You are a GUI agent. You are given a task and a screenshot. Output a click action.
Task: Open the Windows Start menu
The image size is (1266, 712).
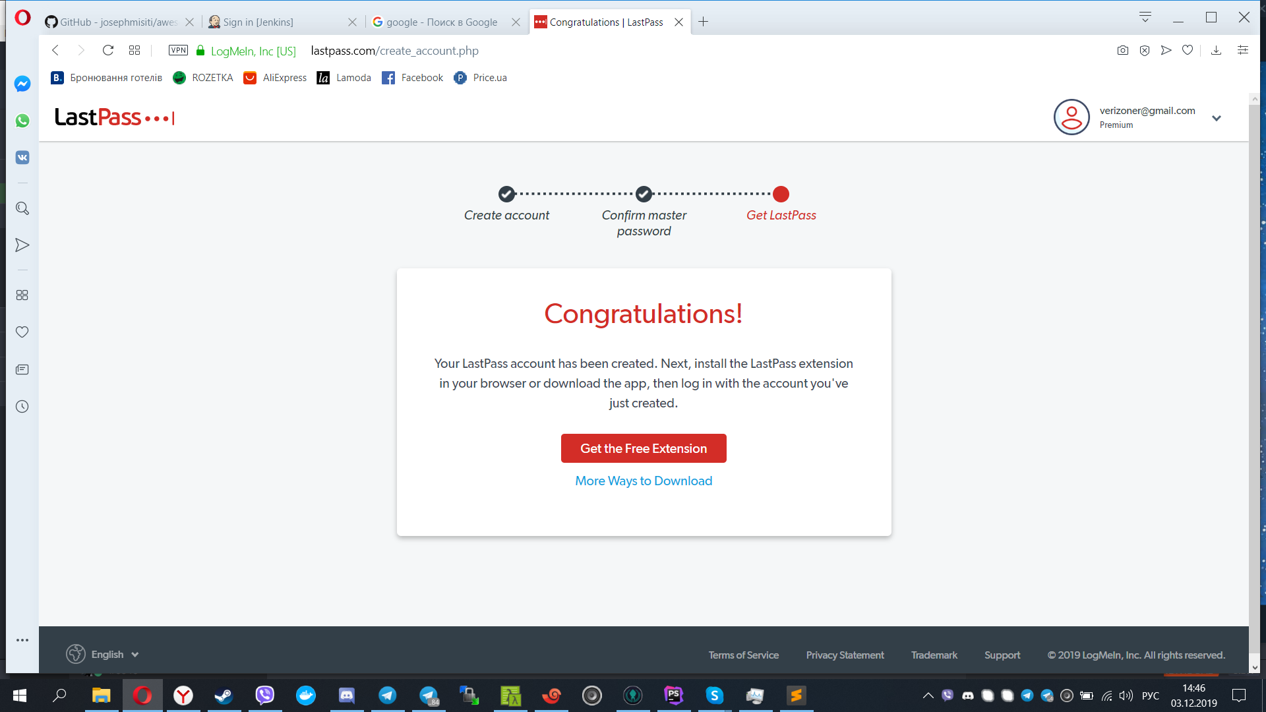[20, 696]
